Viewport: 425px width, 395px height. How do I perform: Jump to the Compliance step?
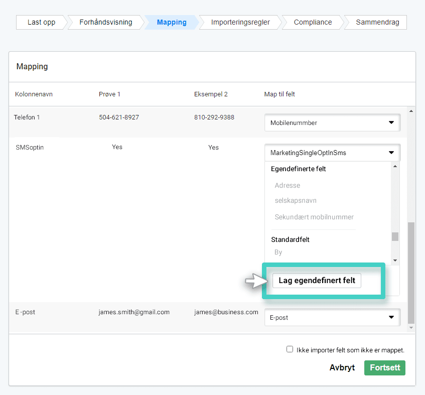coord(313,22)
